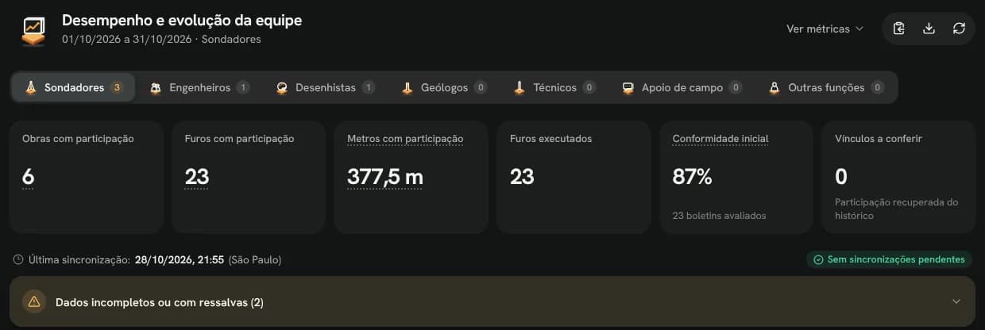The image size is (985, 330).
Task: Click the 01/10/2026 a 31/10/2026 date range
Action: pyautogui.click(x=127, y=39)
